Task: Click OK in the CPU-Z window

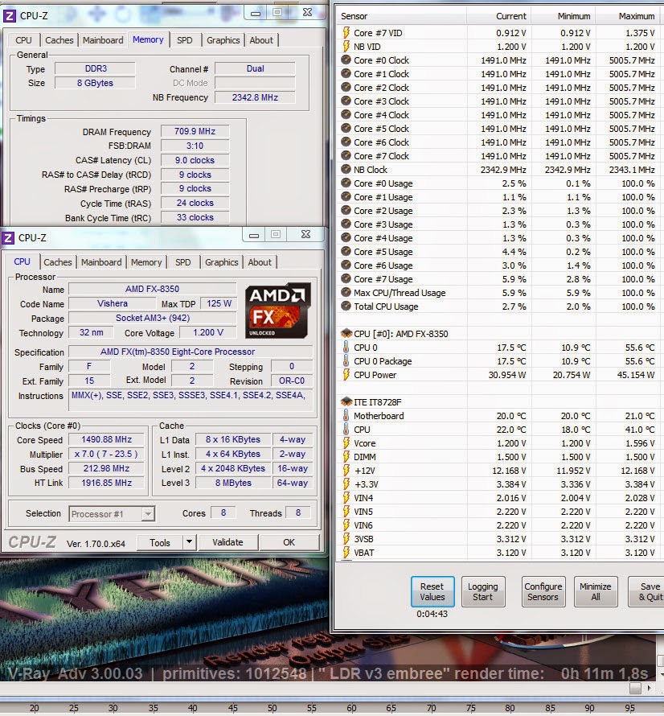Action: [x=289, y=542]
